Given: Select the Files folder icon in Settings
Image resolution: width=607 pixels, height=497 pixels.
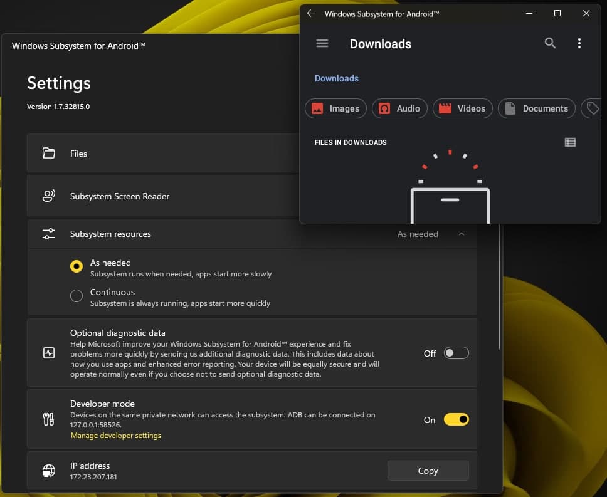Looking at the screenshot, I should pyautogui.click(x=49, y=153).
